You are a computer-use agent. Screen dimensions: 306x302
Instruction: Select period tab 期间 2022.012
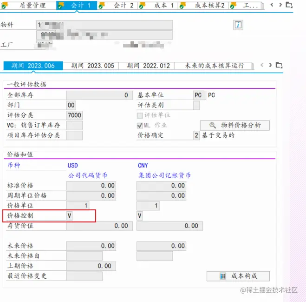147,66
